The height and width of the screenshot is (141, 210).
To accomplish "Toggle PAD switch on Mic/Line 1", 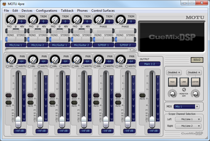I will (9, 31).
